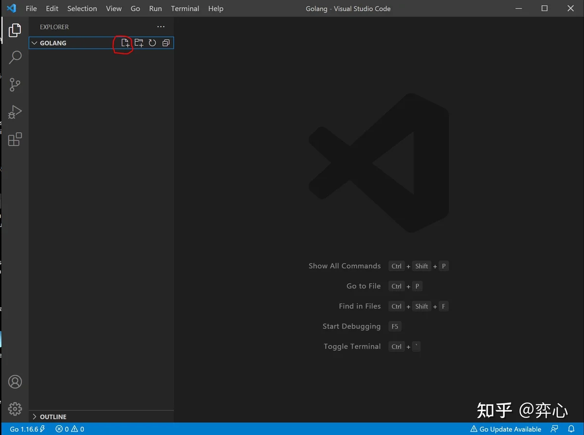Open the Run menu

[156, 8]
